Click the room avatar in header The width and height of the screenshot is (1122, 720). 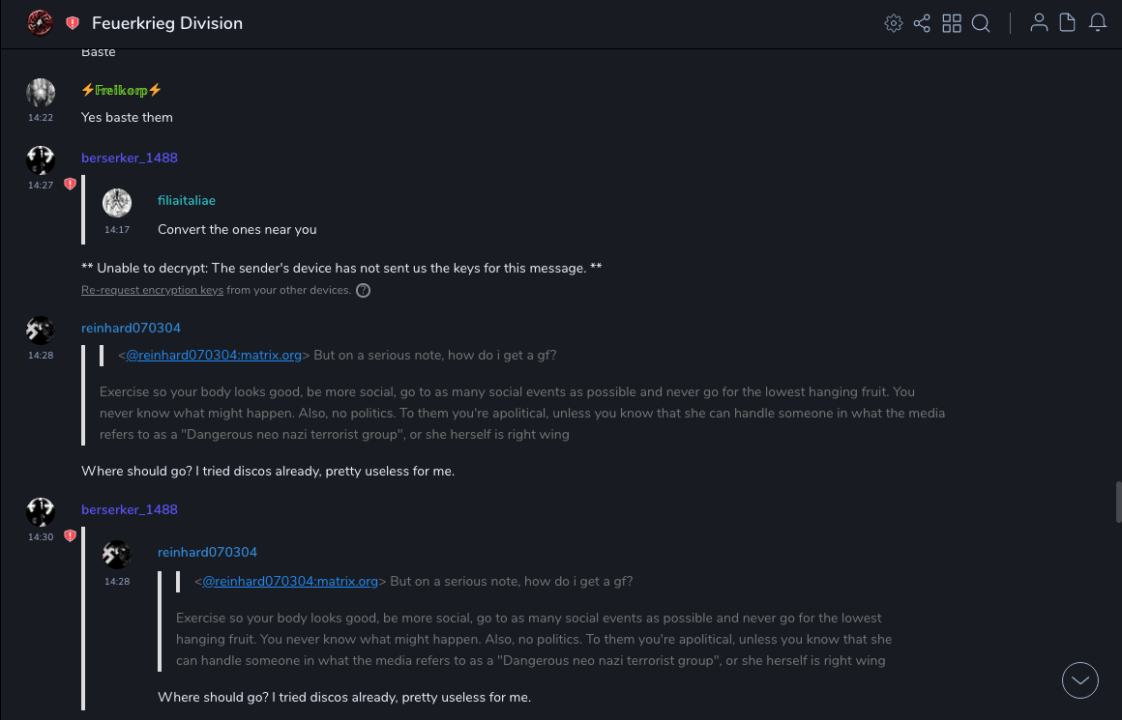coord(40,23)
